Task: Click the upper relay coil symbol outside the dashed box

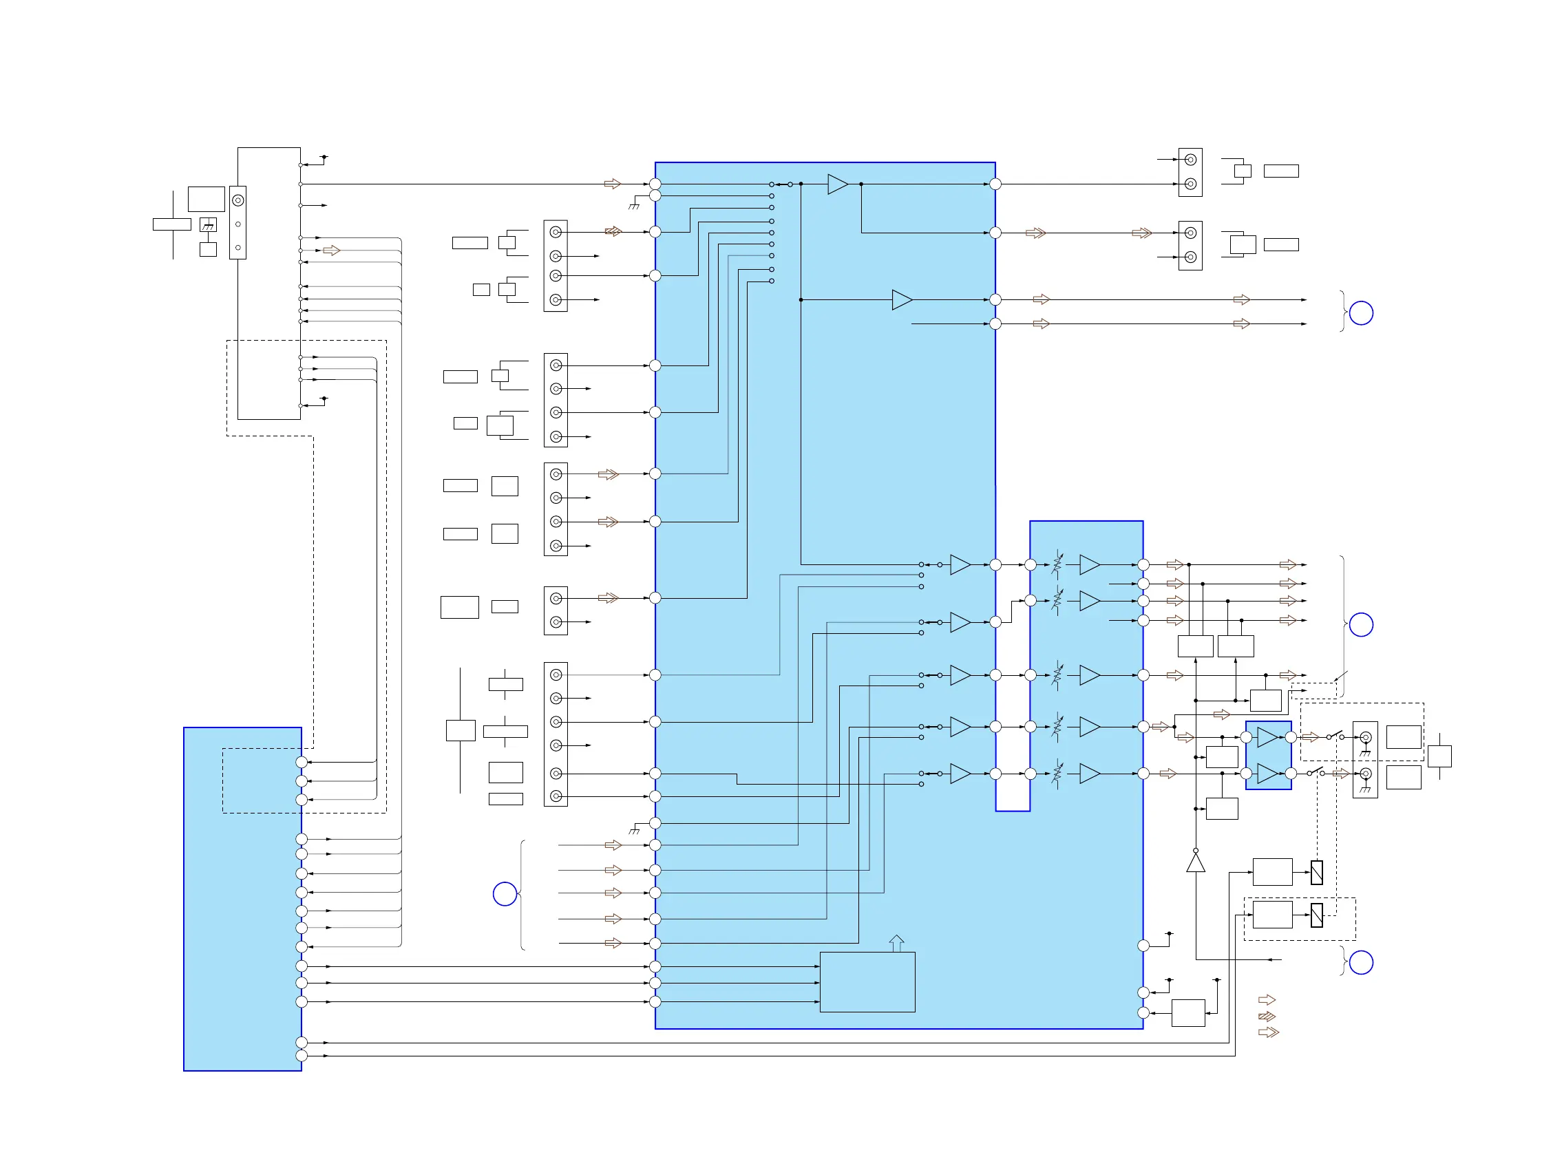Action: pos(1316,873)
